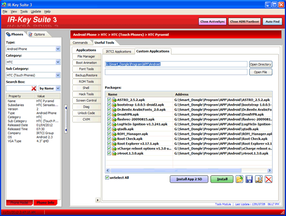Clear the search box with red X
This screenshot has height=216, width=286.
[x=34, y=88]
